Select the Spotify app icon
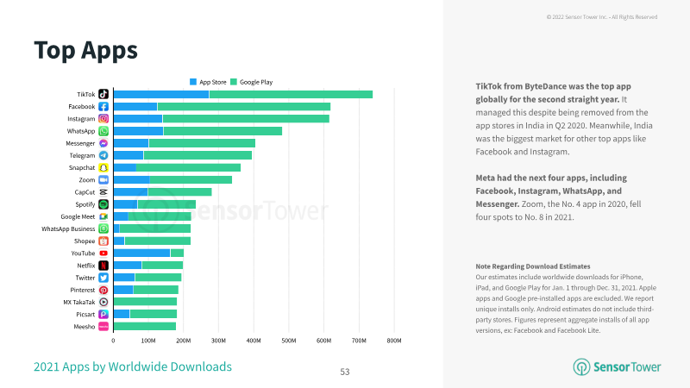Viewport: 690px width, 388px height. 103,204
